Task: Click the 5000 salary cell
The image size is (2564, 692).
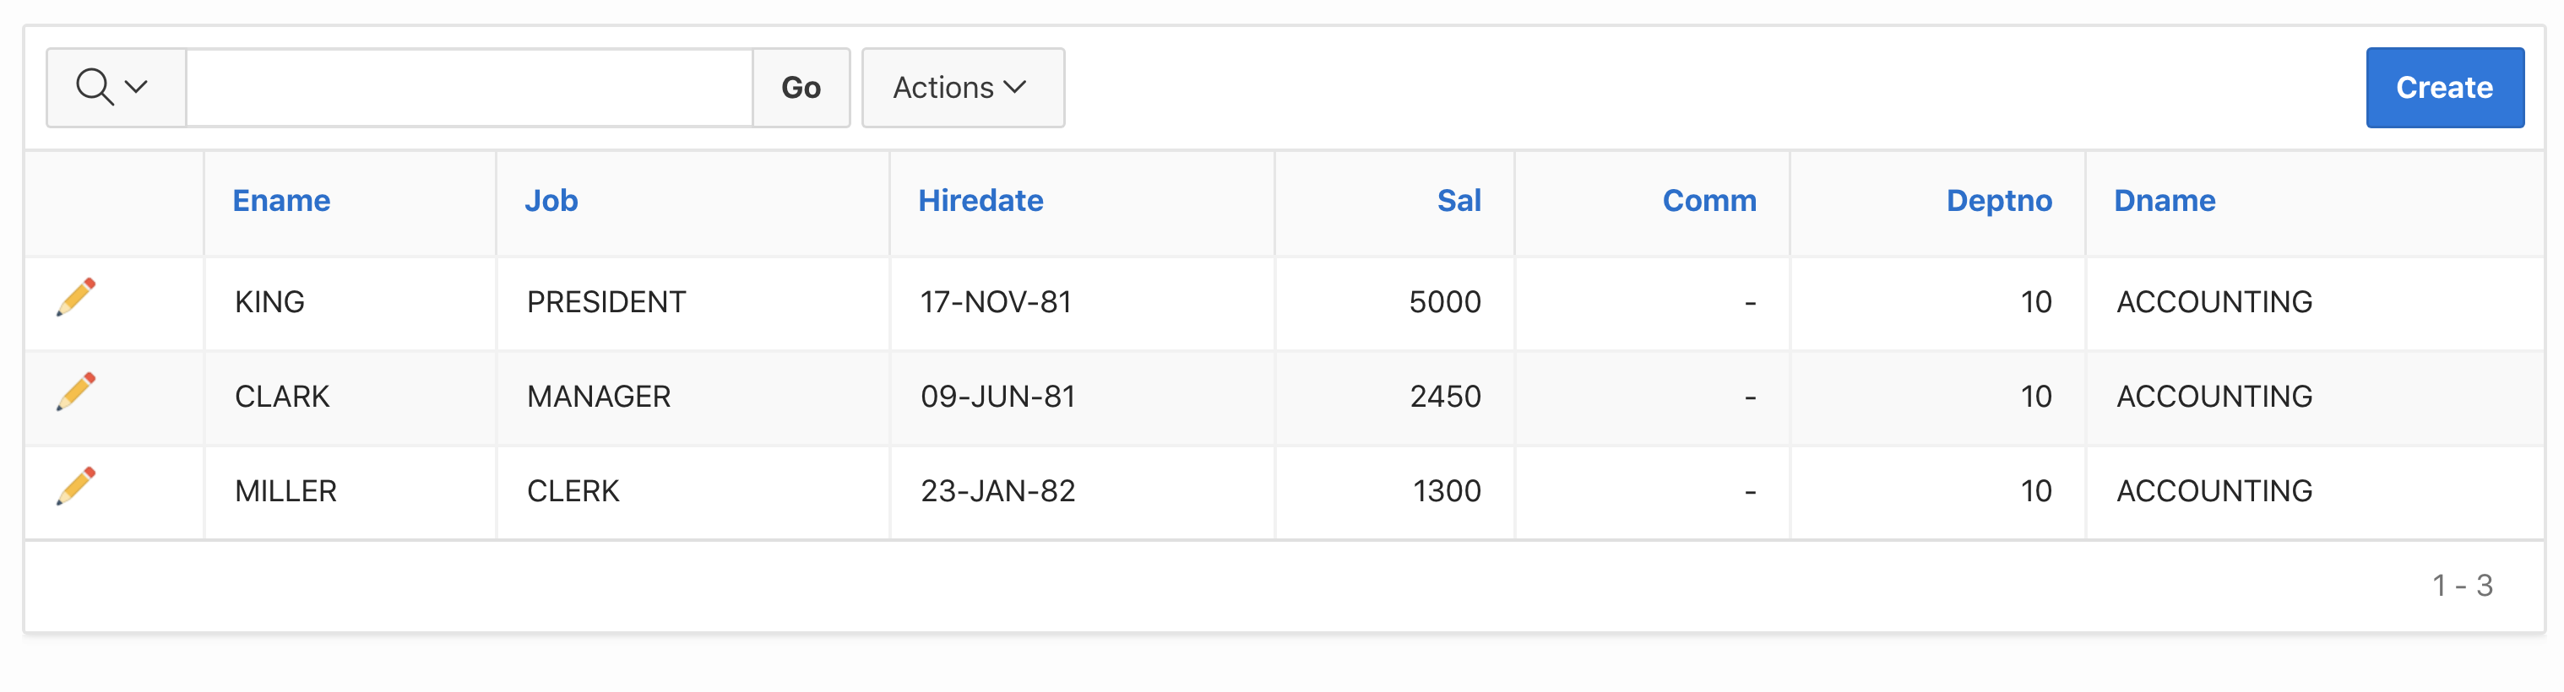Action: [x=1444, y=302]
